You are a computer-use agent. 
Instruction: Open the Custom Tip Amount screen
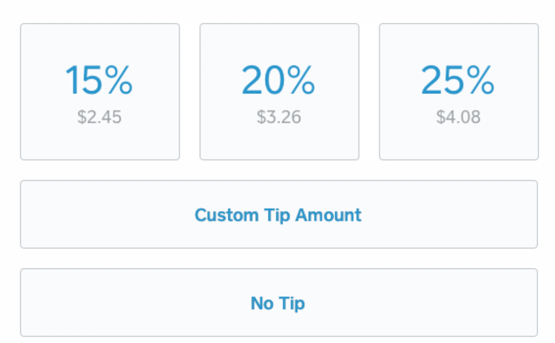(x=278, y=214)
